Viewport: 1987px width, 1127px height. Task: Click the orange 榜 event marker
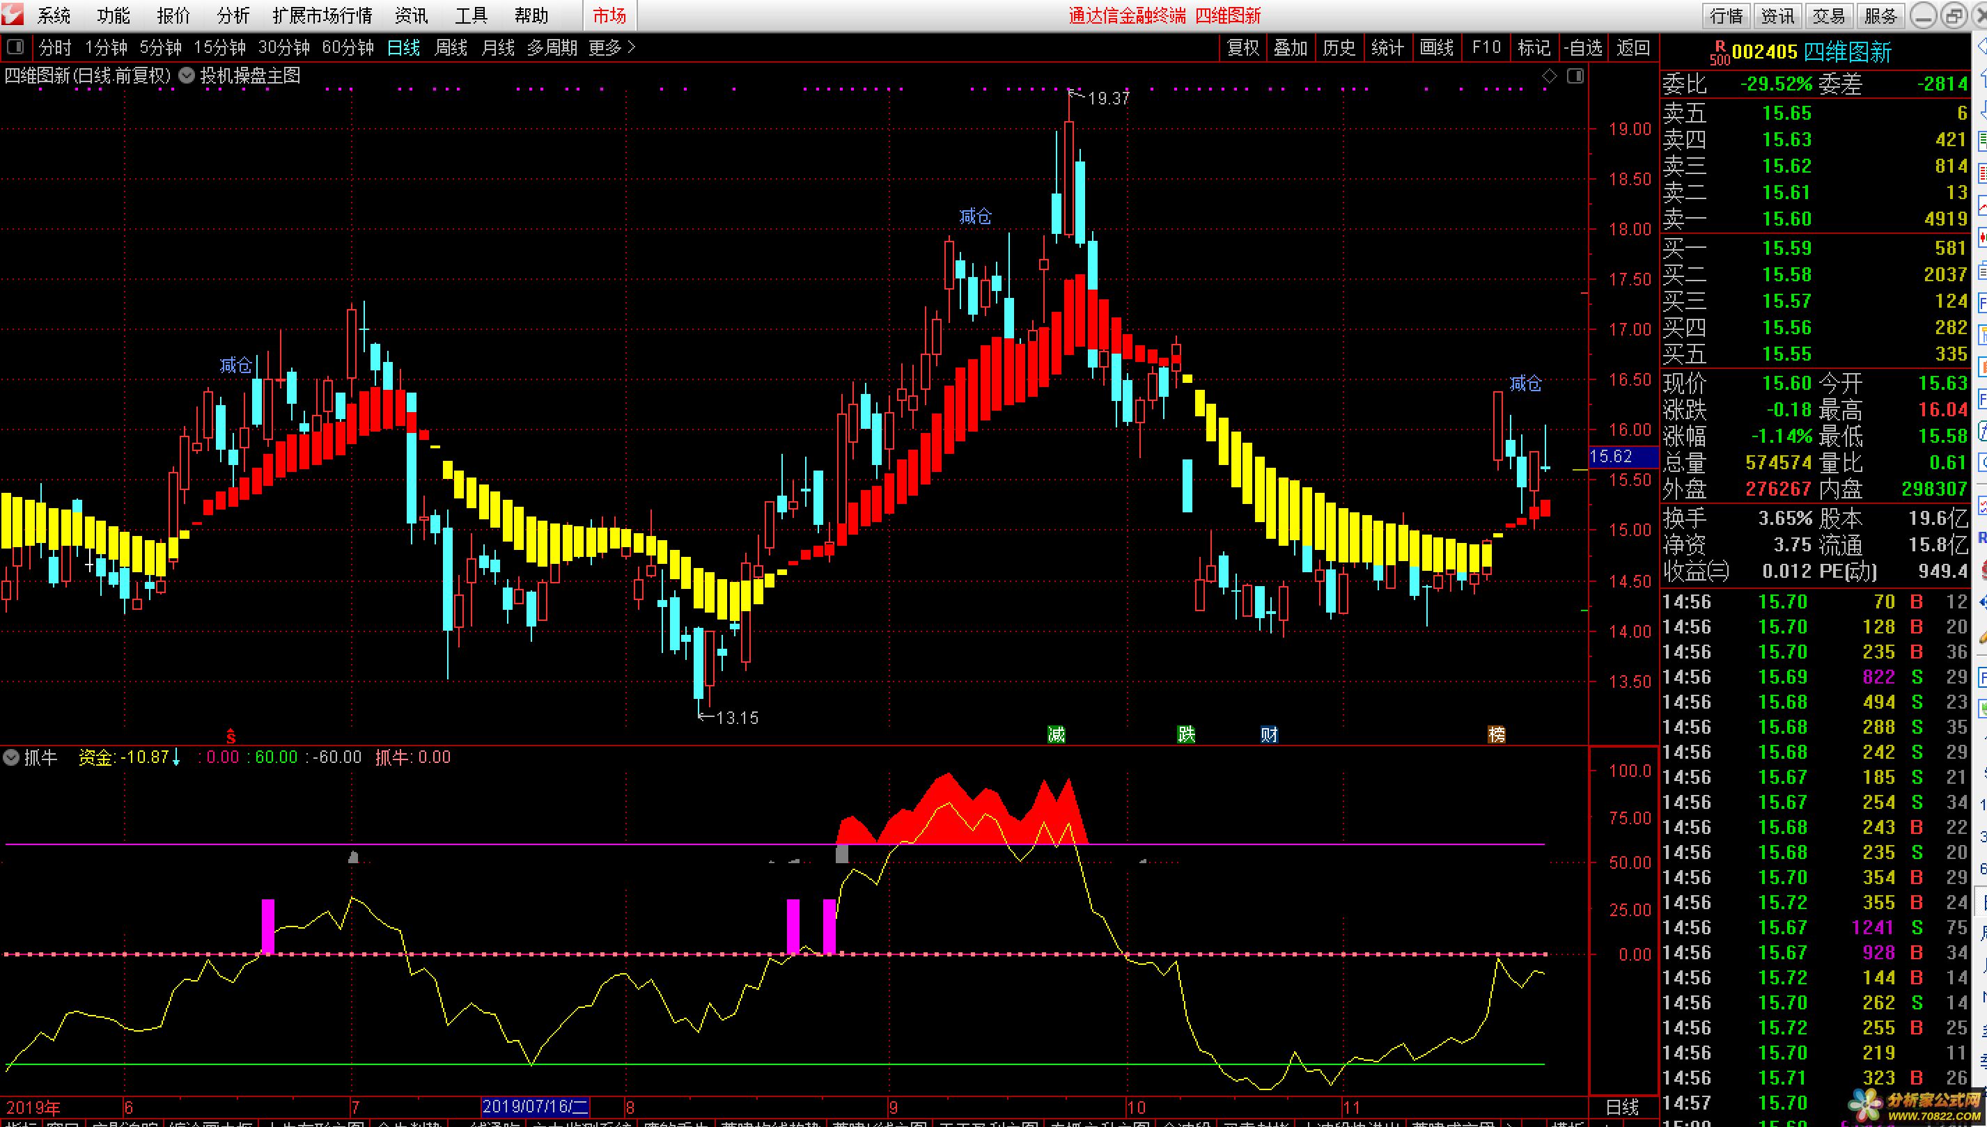pos(1497,734)
